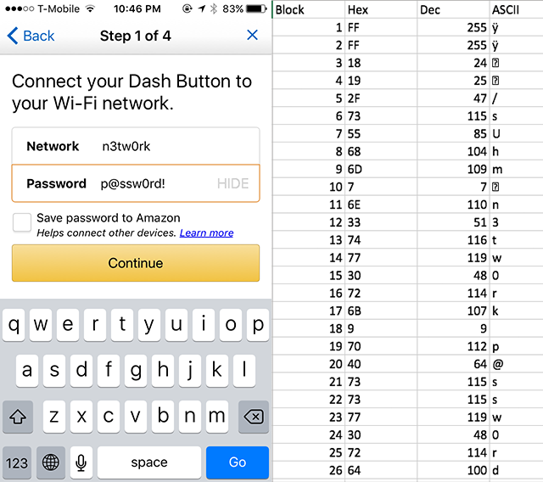Tap the c key

(109, 417)
